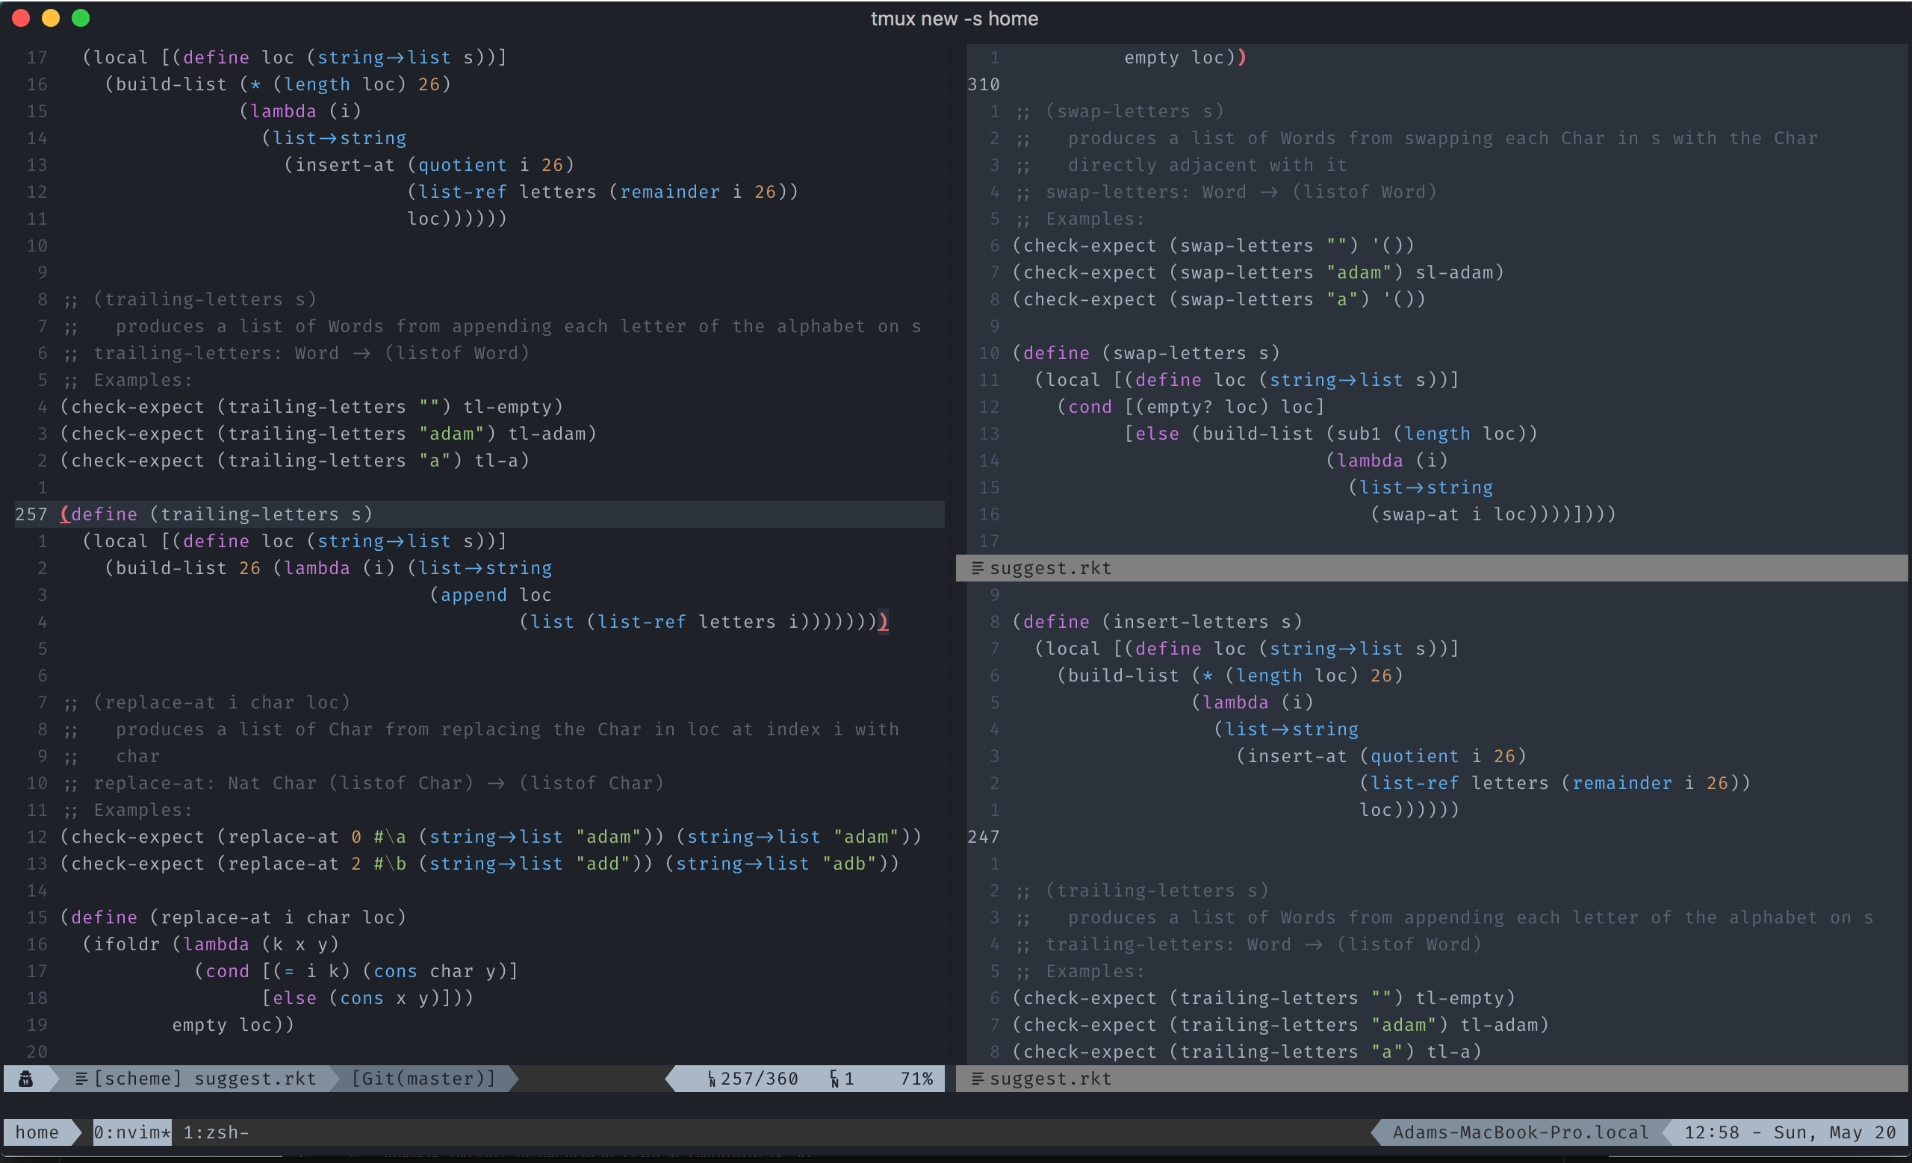Click the spy mode icon in statusline
Screen dimensions: 1912x1163
25,1079
